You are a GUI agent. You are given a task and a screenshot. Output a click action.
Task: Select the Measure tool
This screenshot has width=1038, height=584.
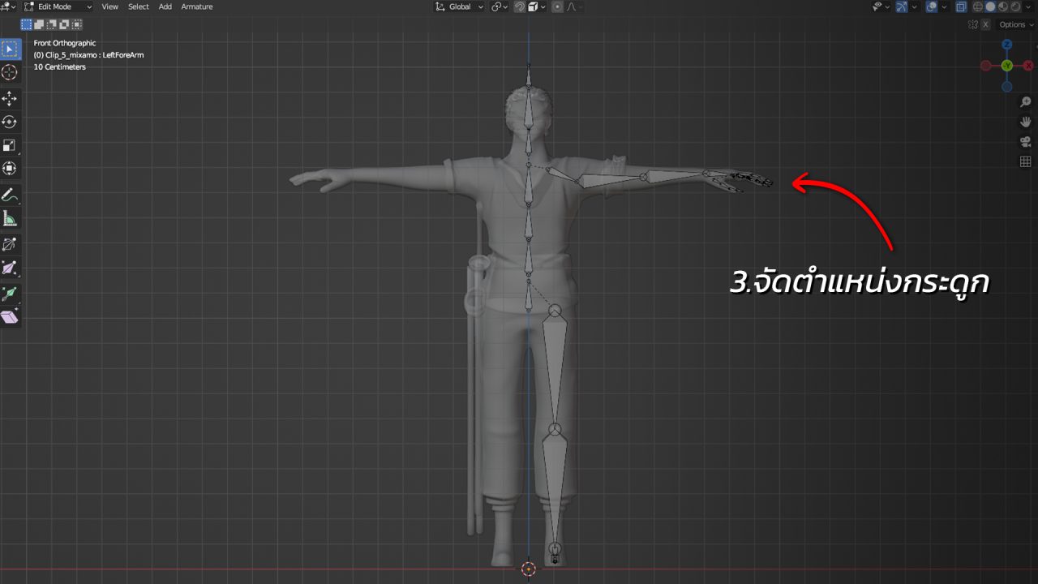click(10, 217)
